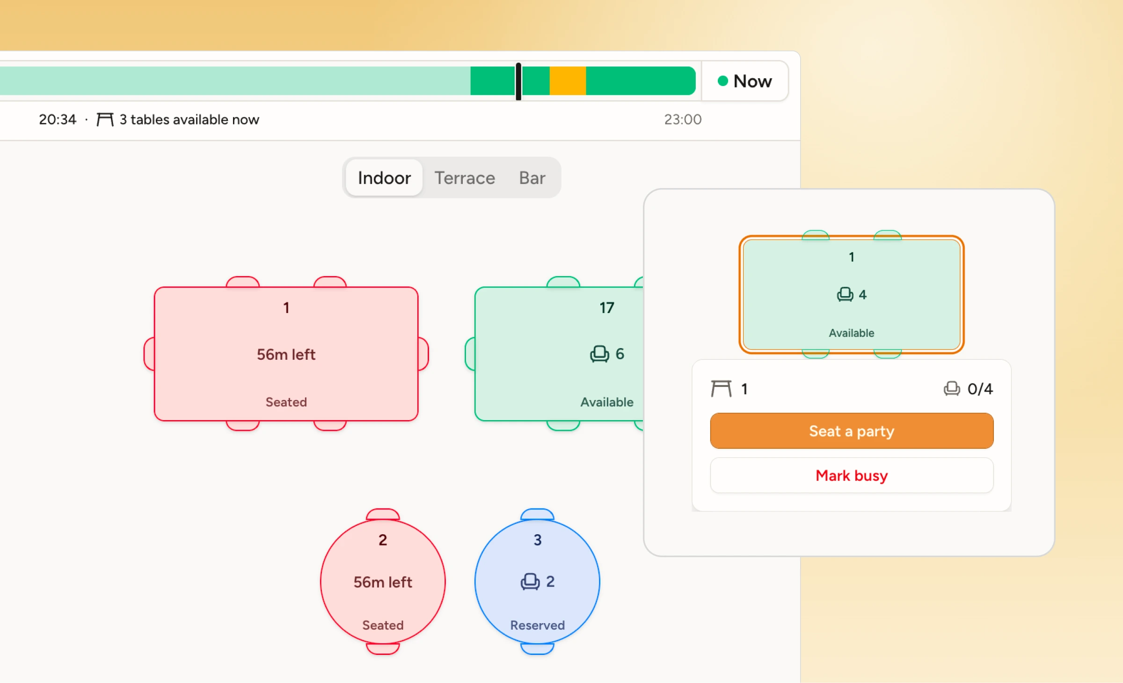Select available table 17 on floor plan
The width and height of the screenshot is (1123, 683).
tap(559, 354)
